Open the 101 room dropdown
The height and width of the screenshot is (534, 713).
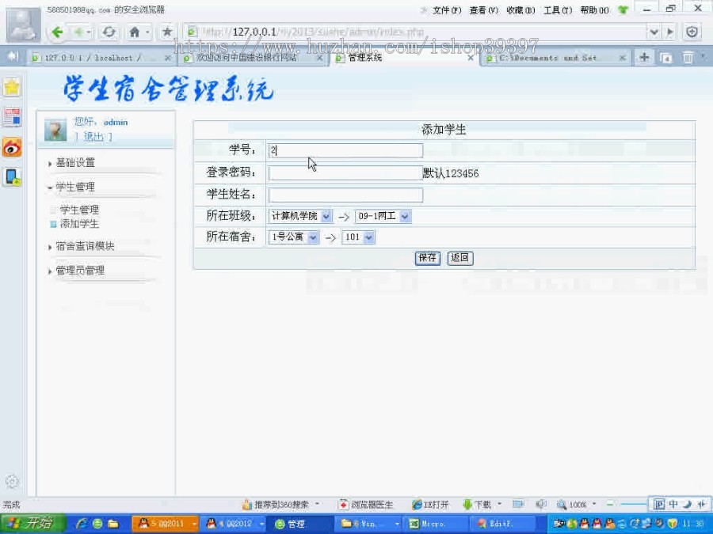(358, 237)
